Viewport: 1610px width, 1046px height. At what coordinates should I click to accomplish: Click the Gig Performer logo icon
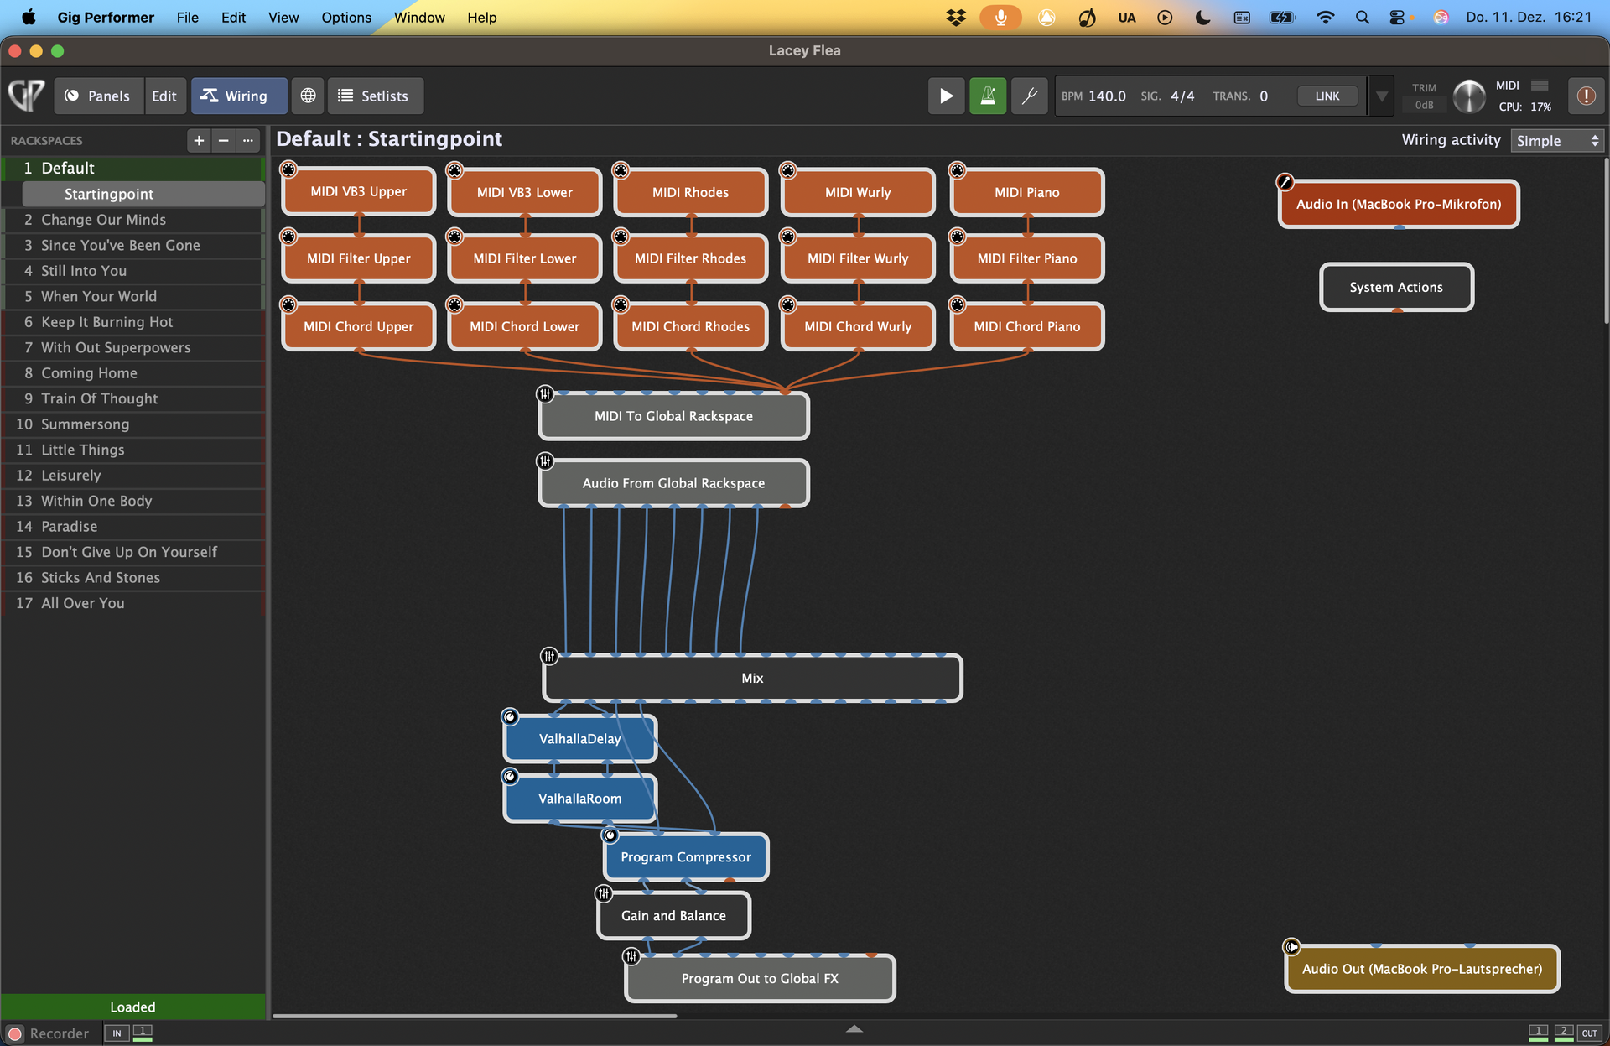tap(27, 96)
